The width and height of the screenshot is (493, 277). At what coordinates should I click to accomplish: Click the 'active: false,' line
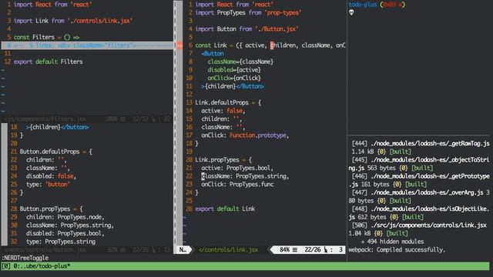coord(223,111)
